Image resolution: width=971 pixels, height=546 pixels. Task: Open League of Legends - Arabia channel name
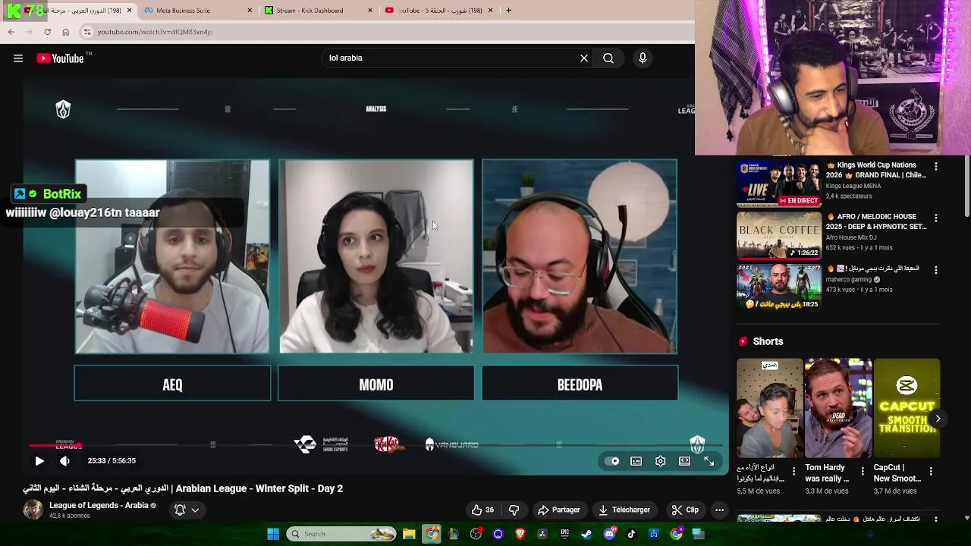[99, 506]
